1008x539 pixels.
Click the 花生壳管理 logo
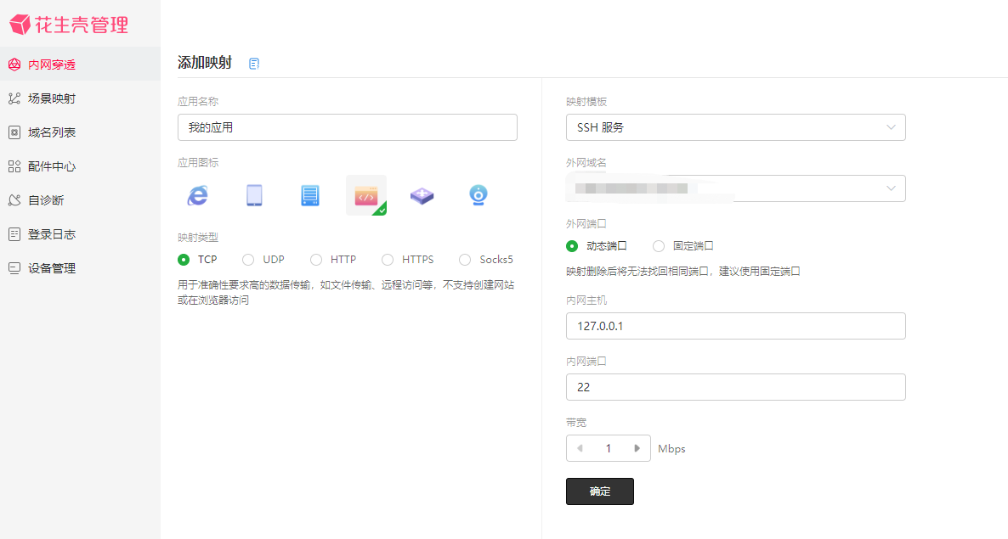(x=70, y=25)
